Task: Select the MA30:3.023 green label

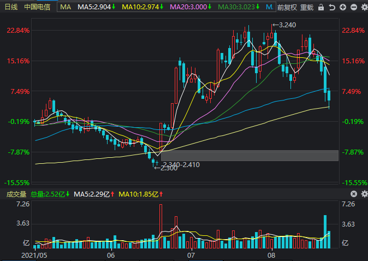Action: tap(239, 7)
